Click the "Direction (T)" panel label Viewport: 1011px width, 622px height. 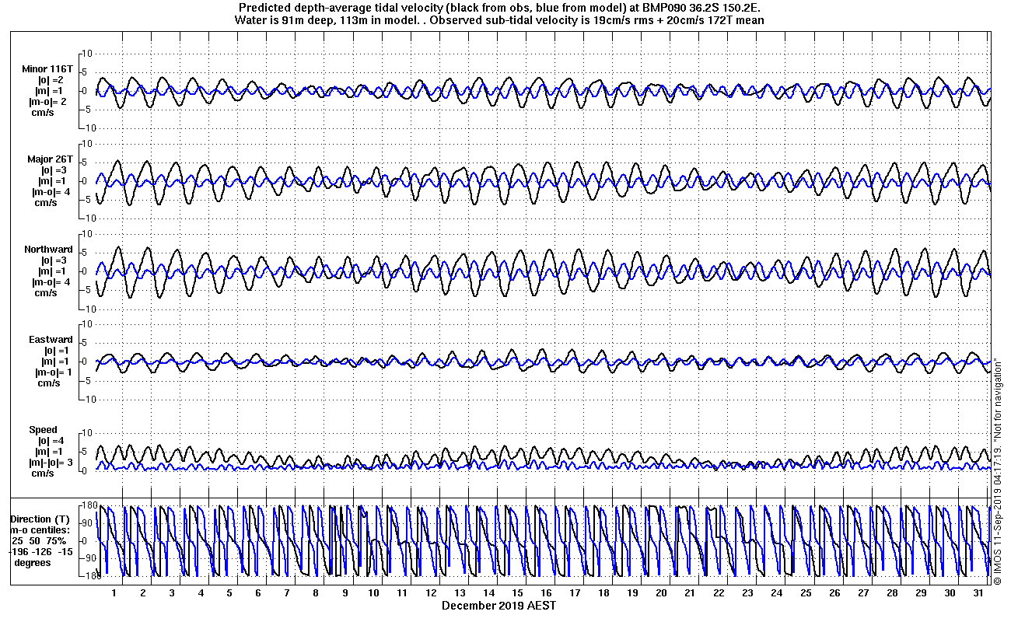(41, 519)
